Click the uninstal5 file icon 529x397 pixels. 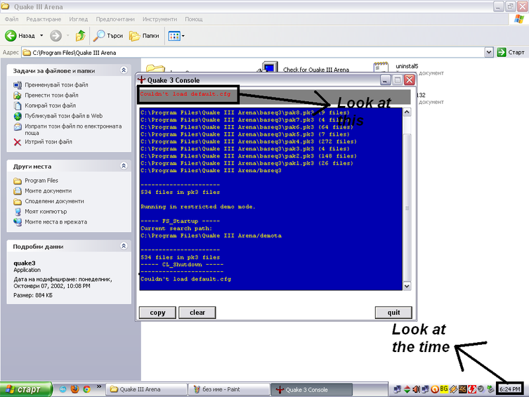[381, 67]
